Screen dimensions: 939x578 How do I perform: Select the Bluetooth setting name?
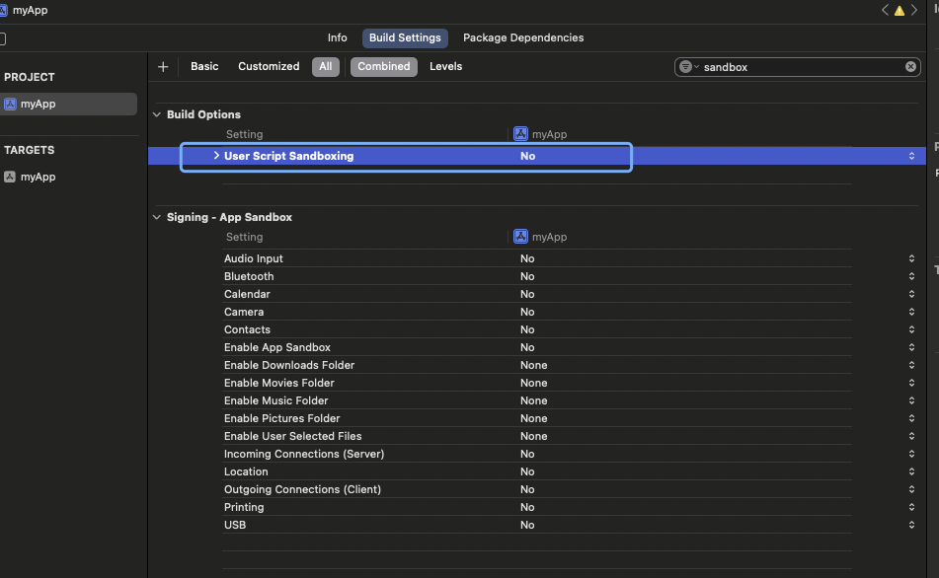pos(249,276)
